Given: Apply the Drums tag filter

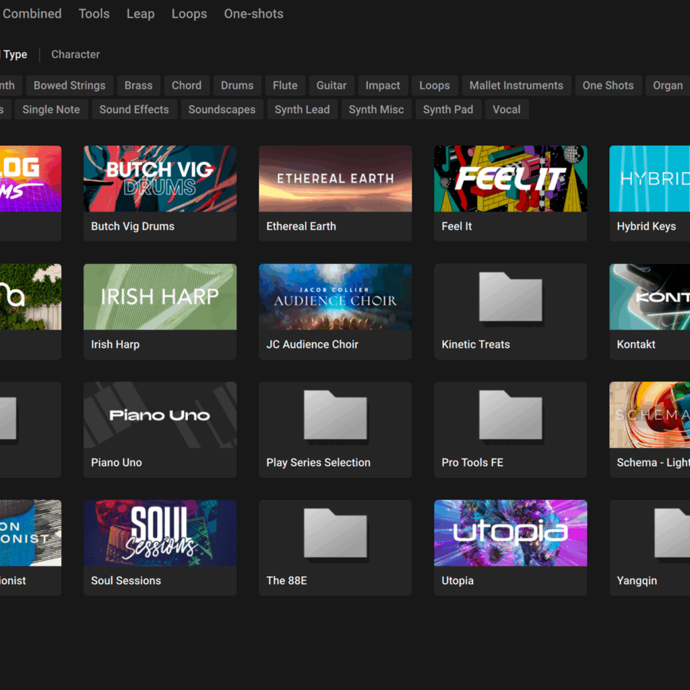Looking at the screenshot, I should tap(237, 86).
